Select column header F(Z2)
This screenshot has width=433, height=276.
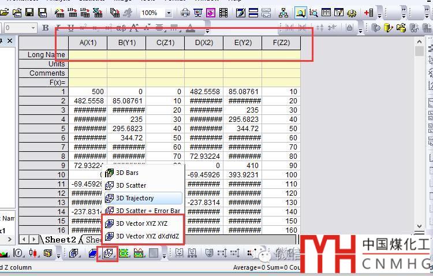[281, 42]
